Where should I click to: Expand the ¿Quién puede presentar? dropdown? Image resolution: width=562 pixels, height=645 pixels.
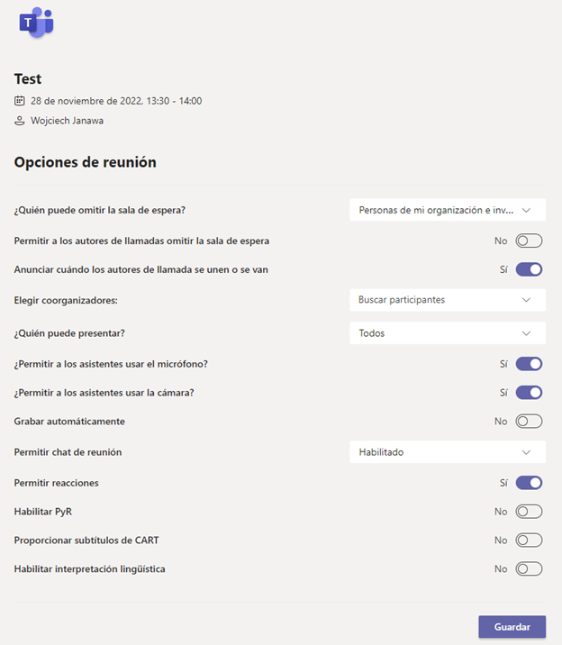(x=447, y=333)
